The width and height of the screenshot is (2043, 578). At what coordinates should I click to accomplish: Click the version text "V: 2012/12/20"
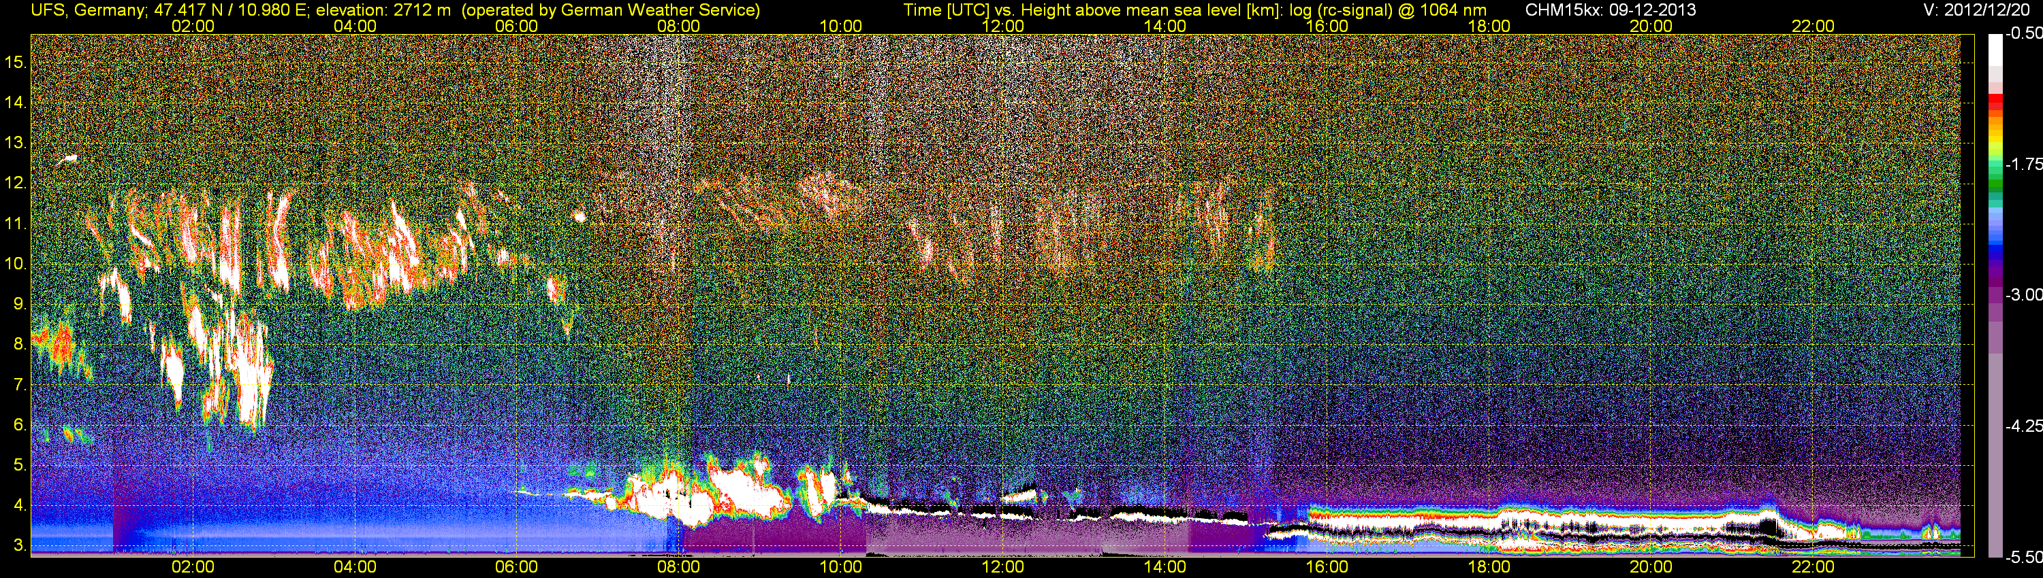(1977, 10)
